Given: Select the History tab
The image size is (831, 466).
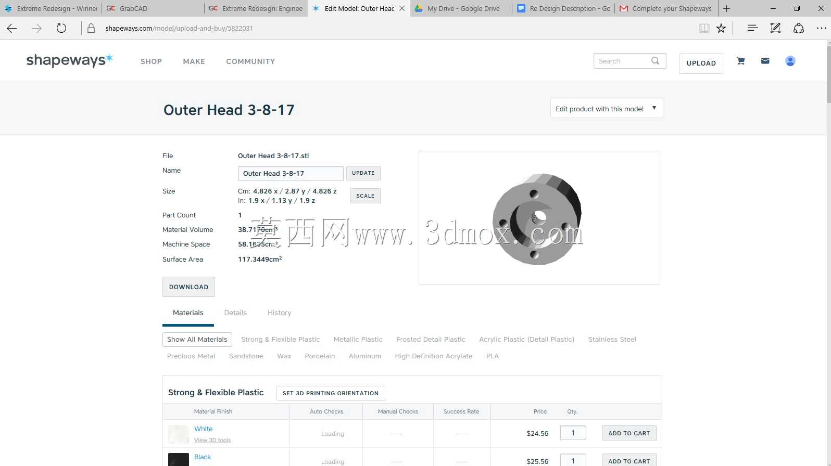Looking at the screenshot, I should point(279,313).
